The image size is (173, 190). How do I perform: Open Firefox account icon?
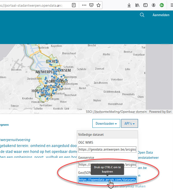pyautogui.click(x=154, y=5)
